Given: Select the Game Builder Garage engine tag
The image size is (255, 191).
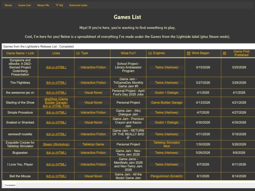Looking at the screenshot, I should tap(167, 103).
